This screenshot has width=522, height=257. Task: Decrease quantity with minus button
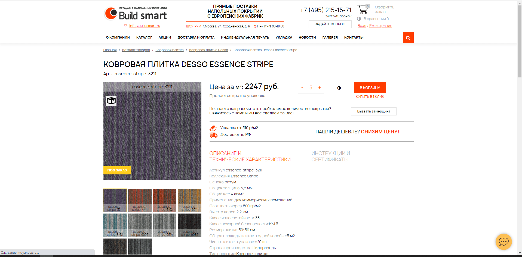(302, 88)
